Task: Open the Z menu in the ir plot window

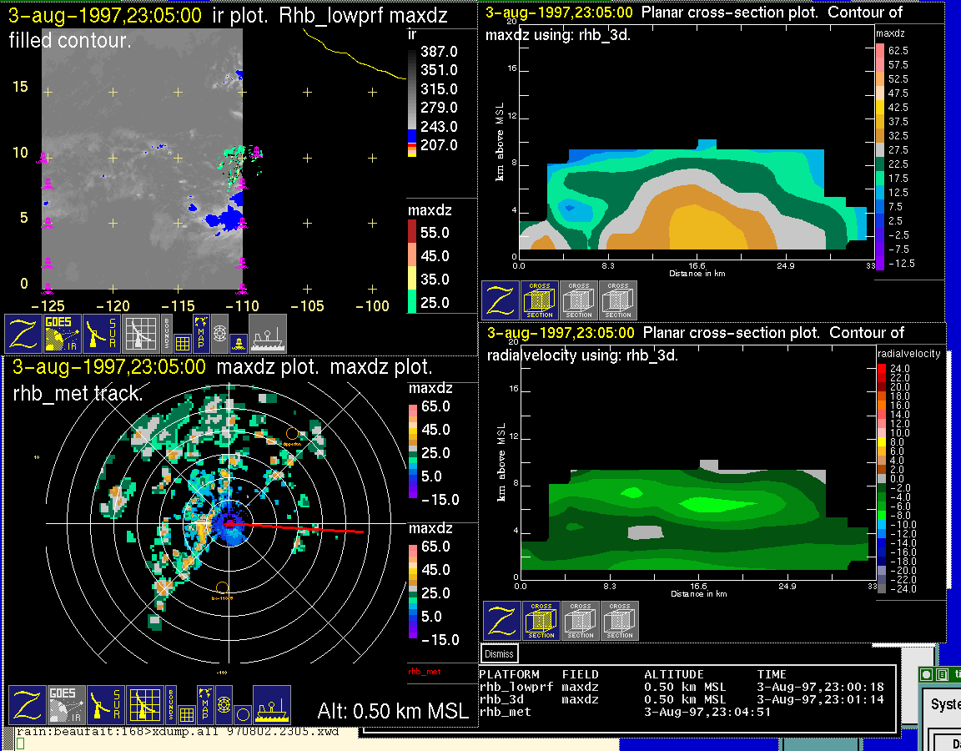Action: click(23, 334)
